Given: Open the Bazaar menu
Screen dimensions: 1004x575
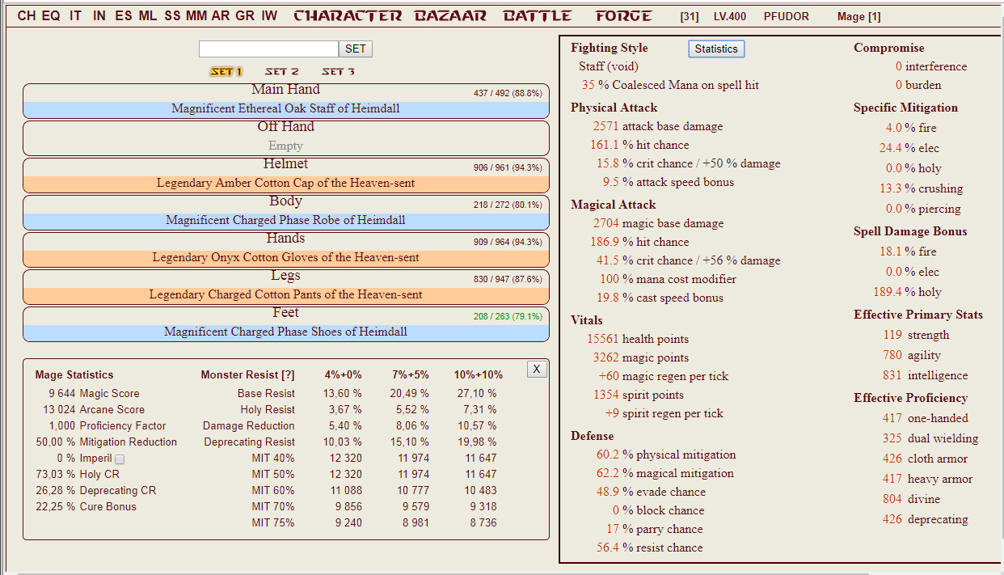Looking at the screenshot, I should 451,16.
